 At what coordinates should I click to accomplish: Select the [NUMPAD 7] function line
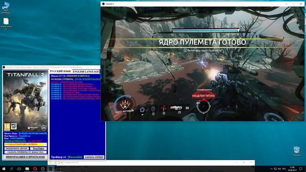pyautogui.click(x=76, y=99)
